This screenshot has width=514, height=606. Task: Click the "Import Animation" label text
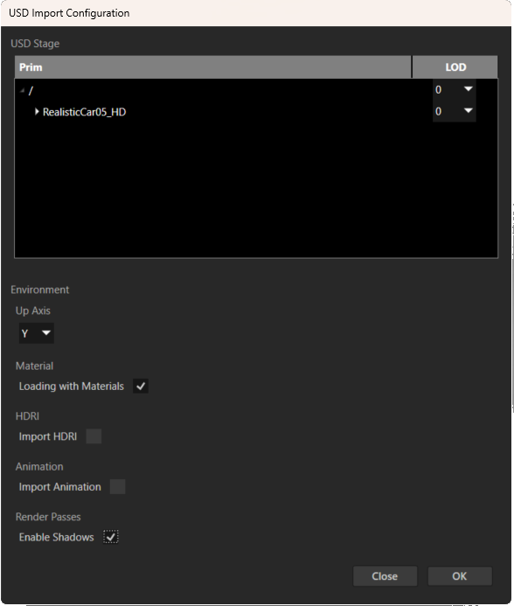pyautogui.click(x=60, y=486)
